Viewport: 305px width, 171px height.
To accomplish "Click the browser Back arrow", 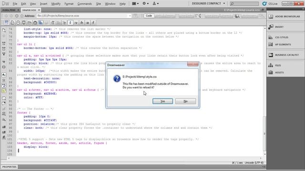I will pyautogui.click(x=6, y=16).
